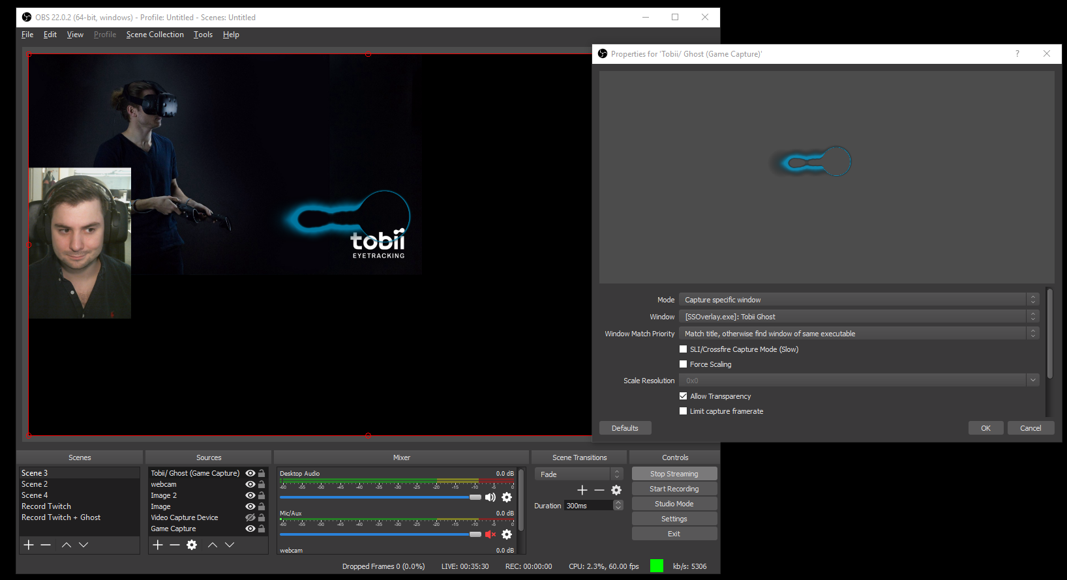Toggle lock on Video Capture Device source
Screen dimensions: 1067x580
pyautogui.click(x=262, y=517)
